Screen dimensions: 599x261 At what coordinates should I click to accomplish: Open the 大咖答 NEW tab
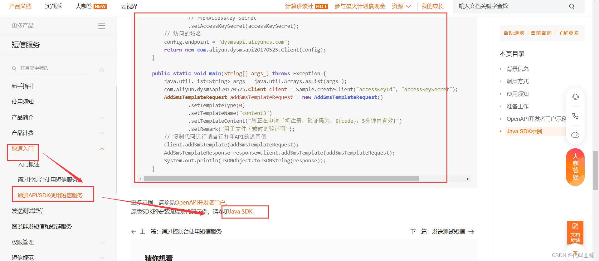91,6
